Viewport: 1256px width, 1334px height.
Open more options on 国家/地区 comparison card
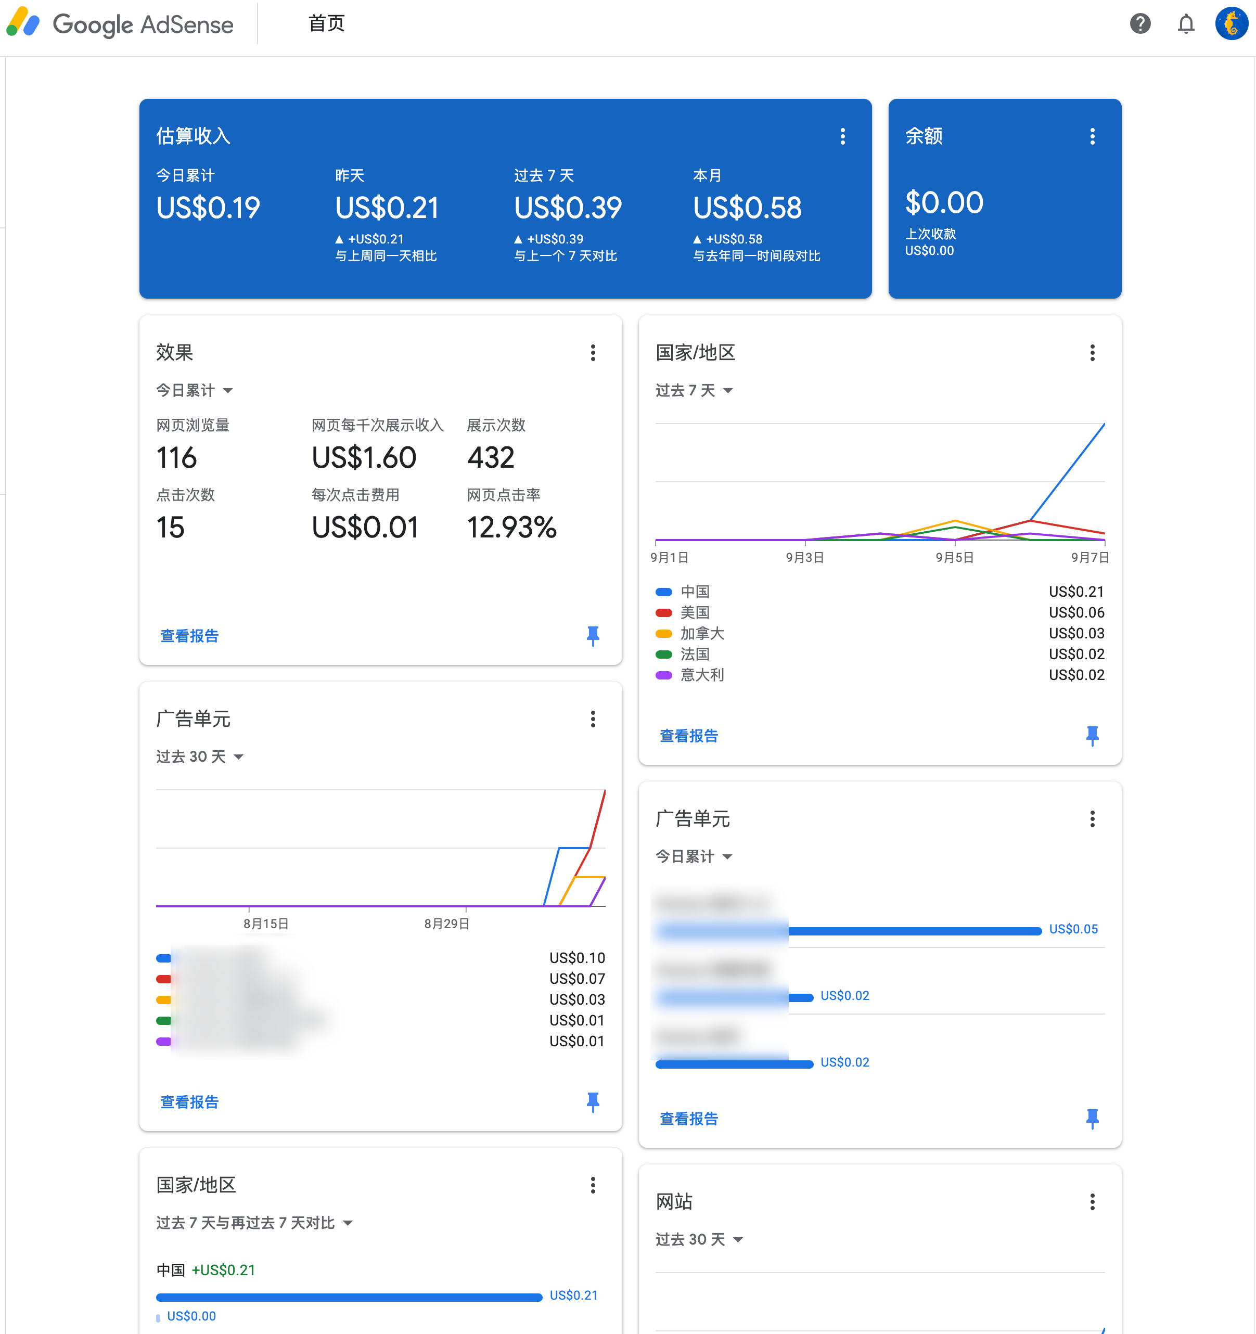point(593,1185)
